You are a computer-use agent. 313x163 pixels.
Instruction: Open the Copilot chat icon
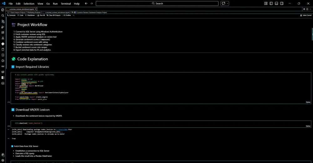(223, 3)
